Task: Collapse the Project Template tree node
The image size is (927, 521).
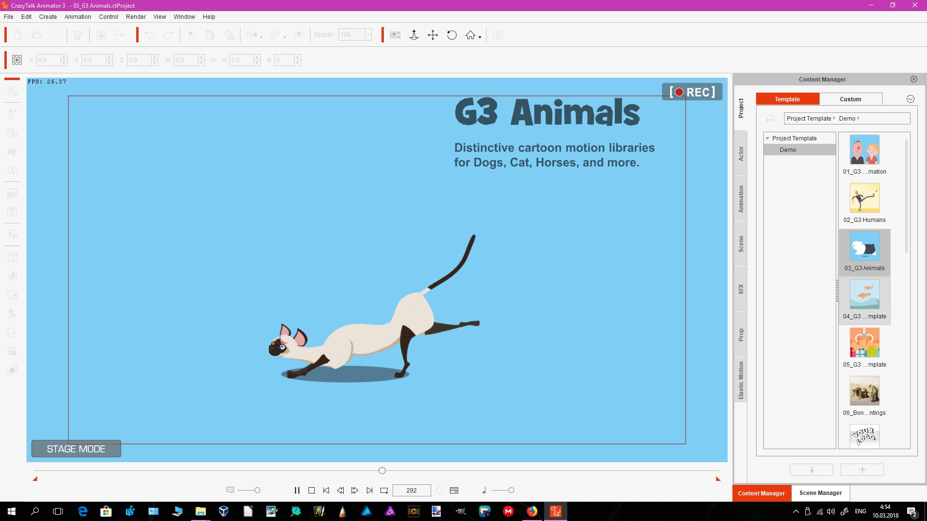Action: (767, 138)
